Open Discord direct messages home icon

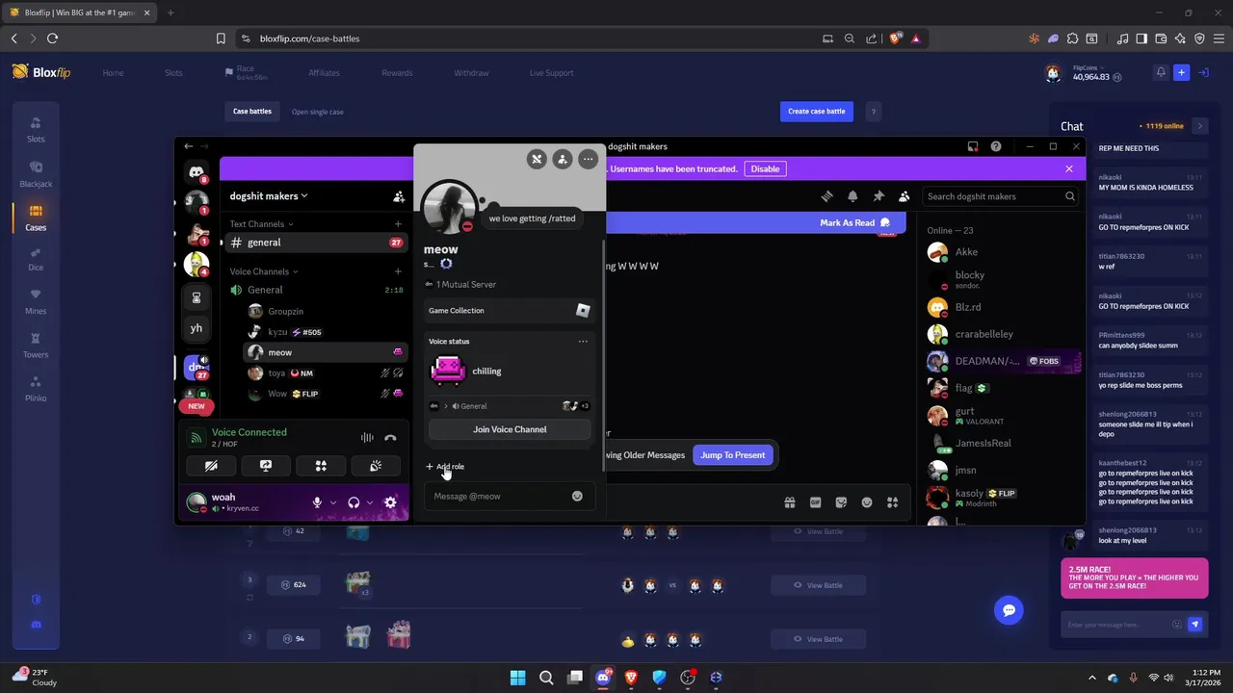click(x=197, y=172)
